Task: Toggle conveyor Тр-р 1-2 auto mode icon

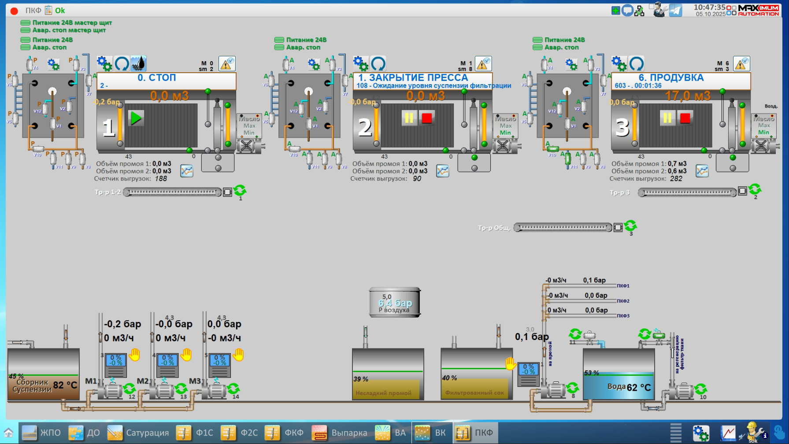Action: (x=240, y=191)
